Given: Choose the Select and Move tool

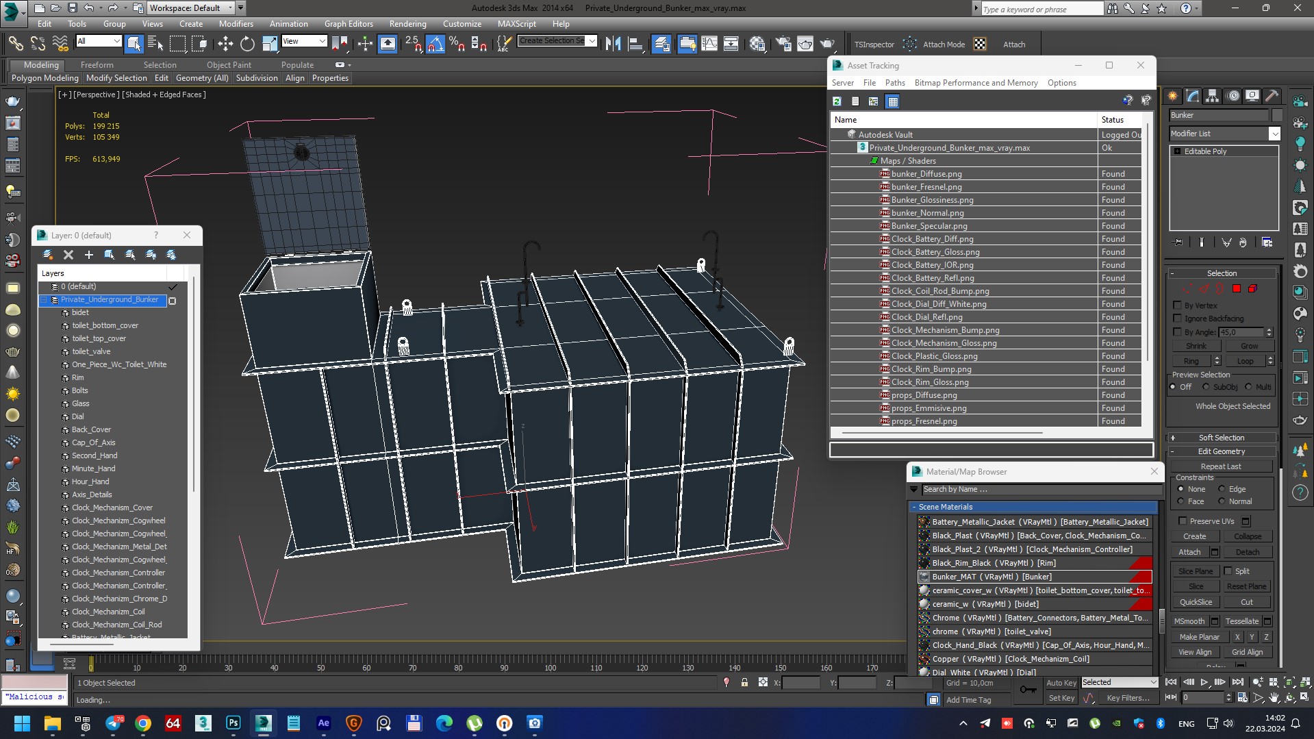Looking at the screenshot, I should coord(225,44).
